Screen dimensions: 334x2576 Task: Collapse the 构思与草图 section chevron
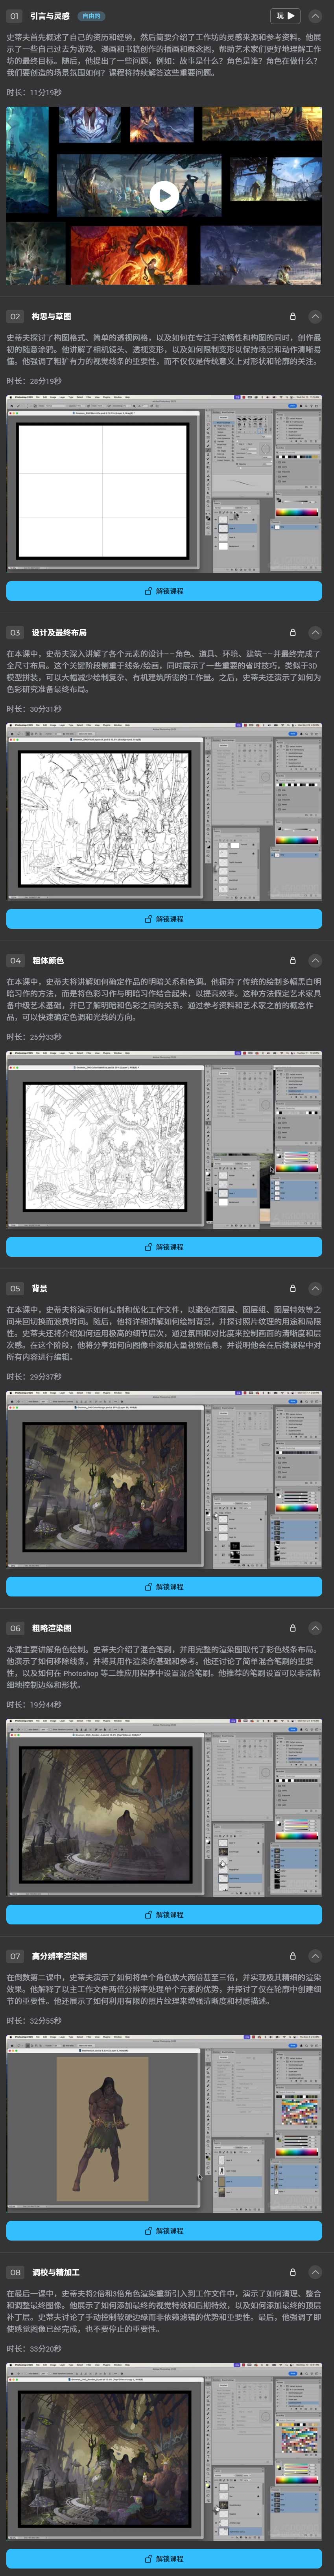315,316
